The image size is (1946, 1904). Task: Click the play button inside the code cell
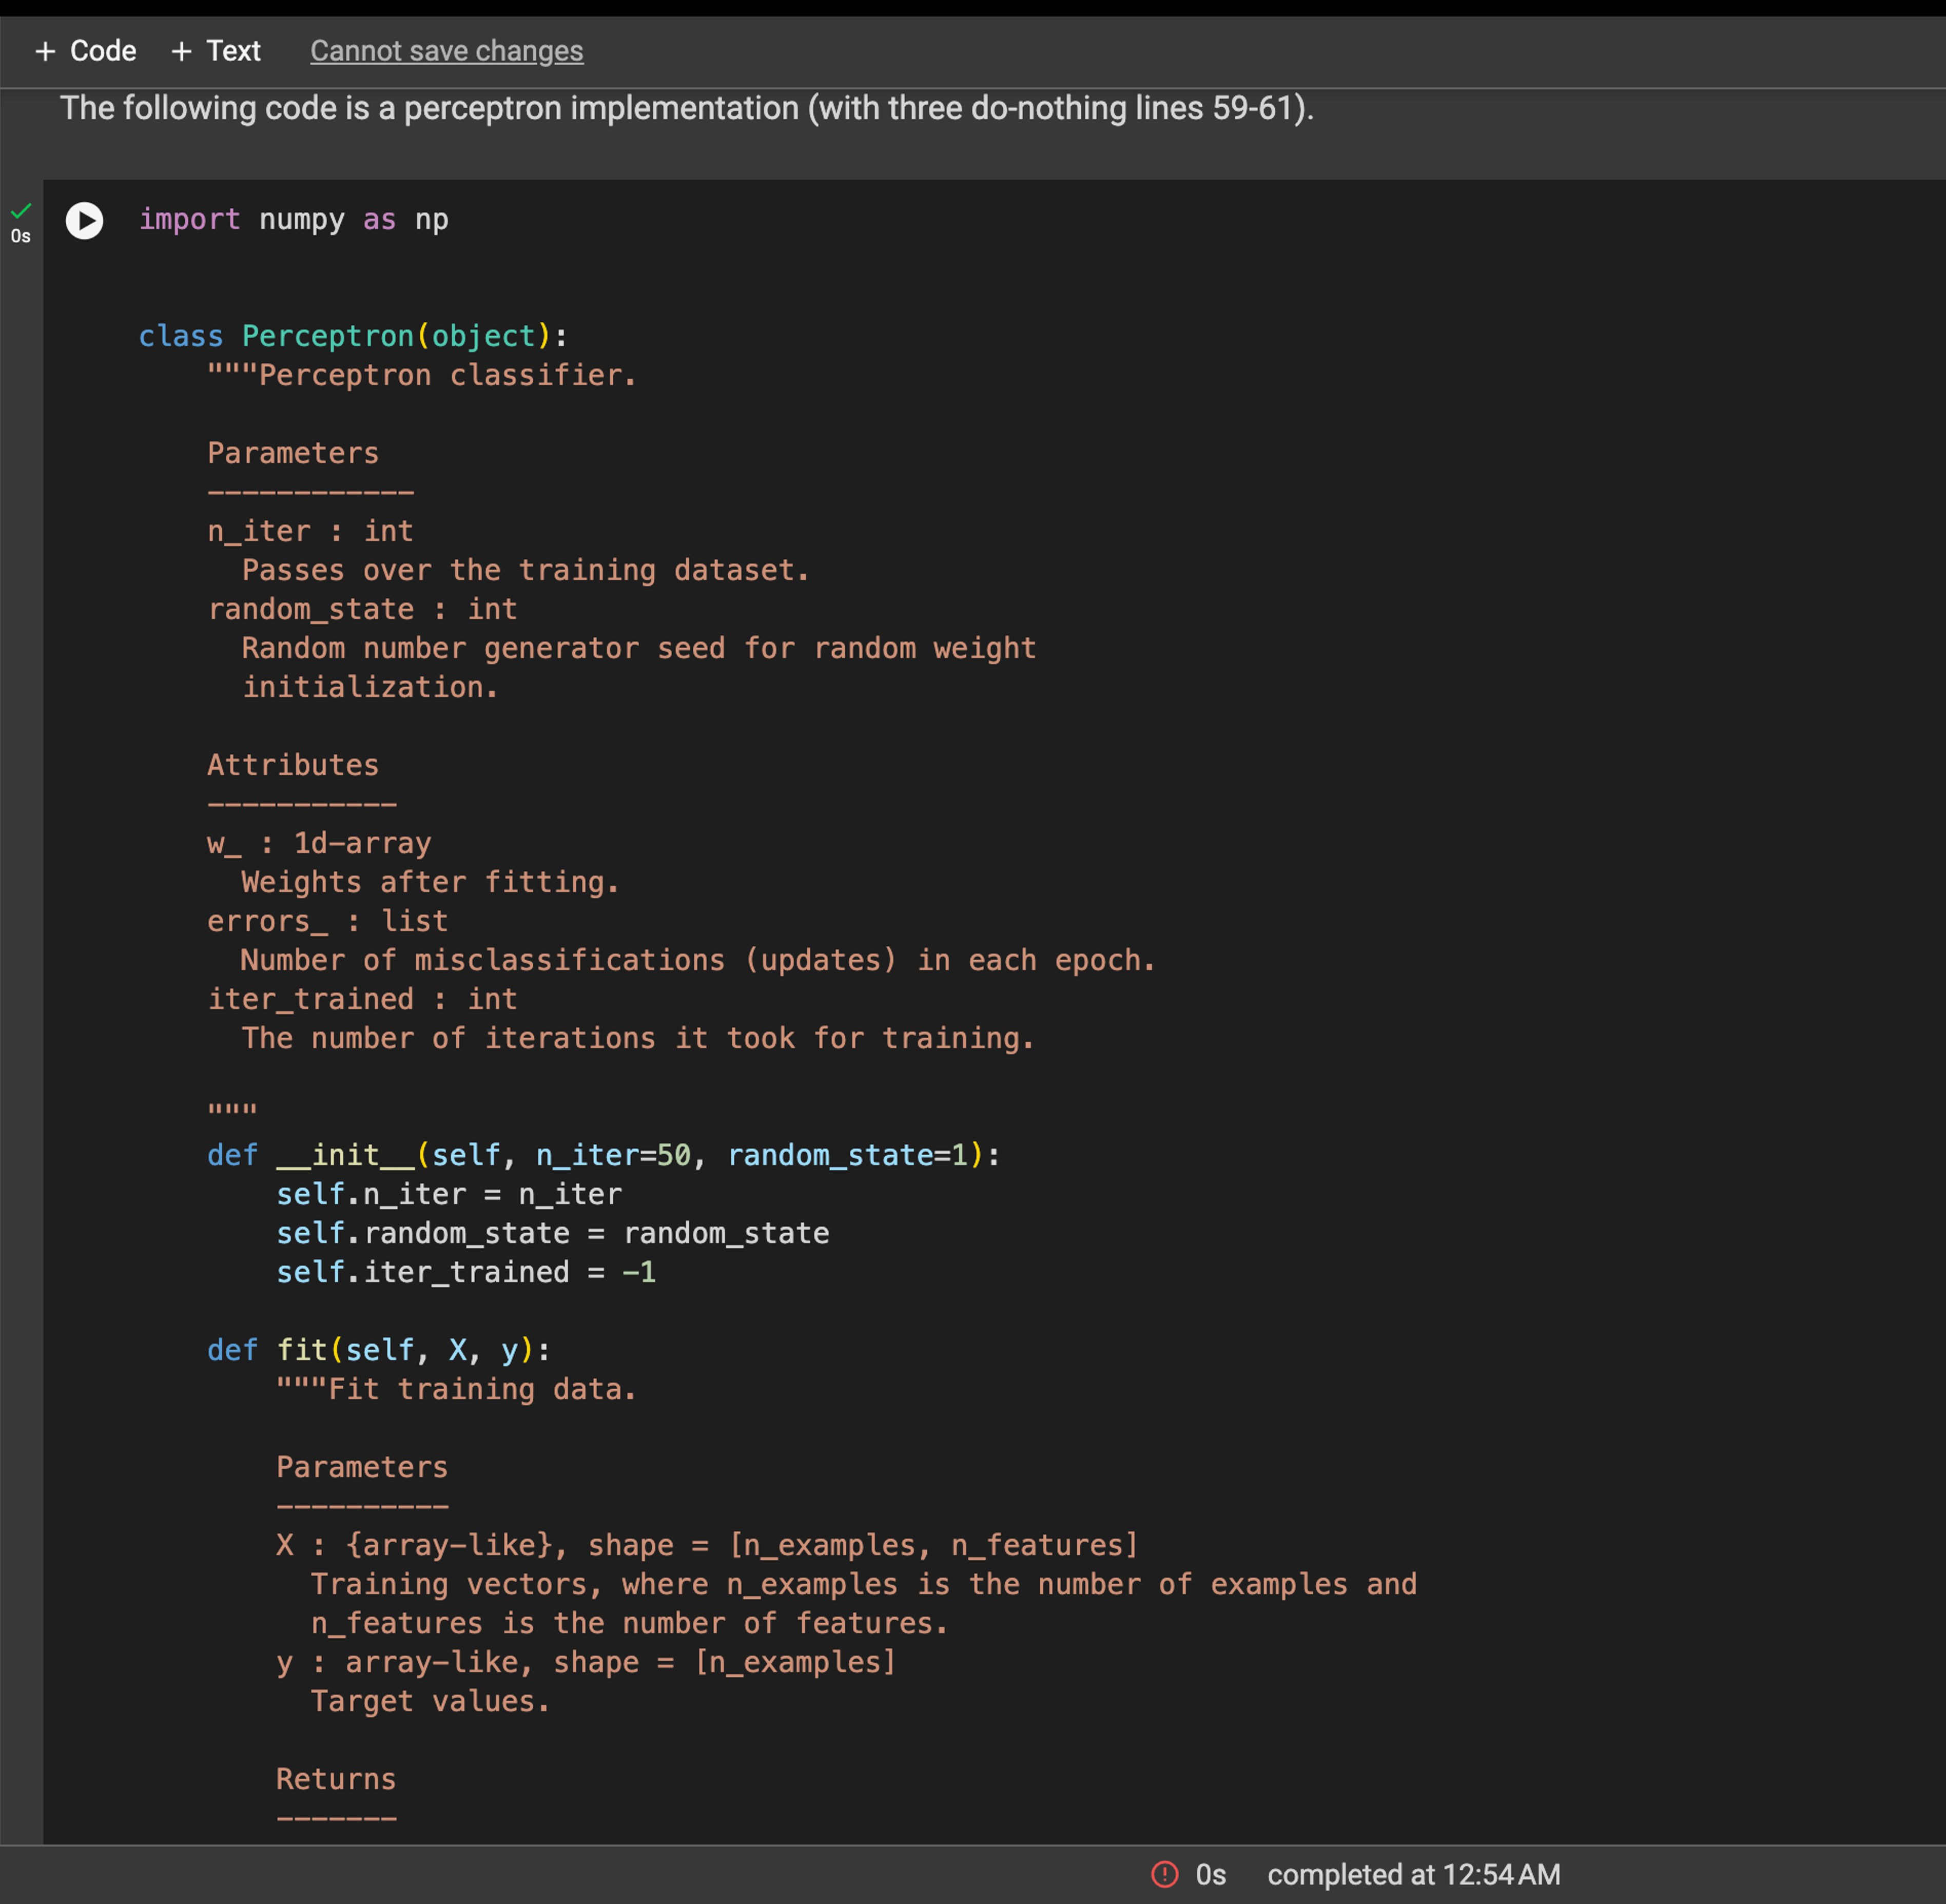pos(84,222)
